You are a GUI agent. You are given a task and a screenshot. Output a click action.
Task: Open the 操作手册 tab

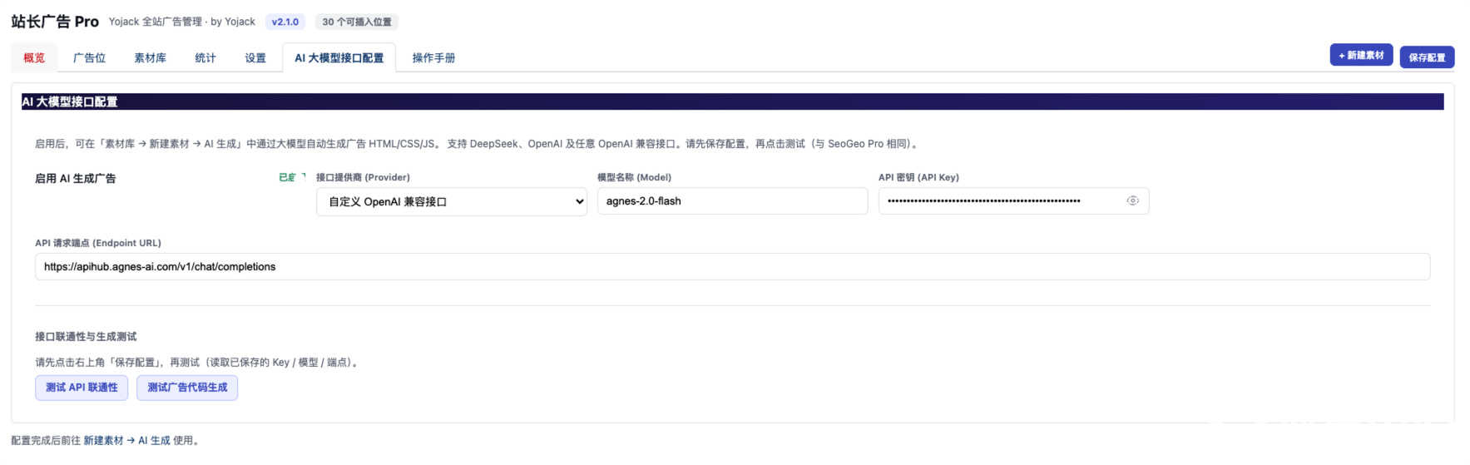(433, 57)
